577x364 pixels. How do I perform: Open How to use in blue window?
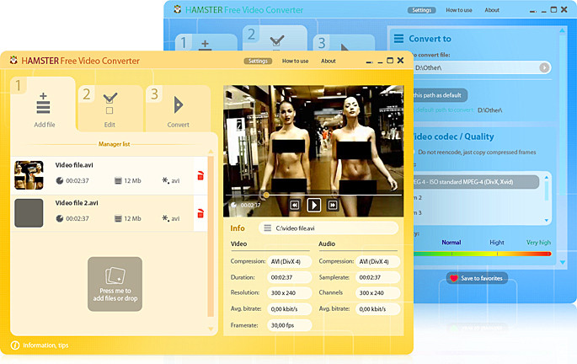tap(459, 10)
